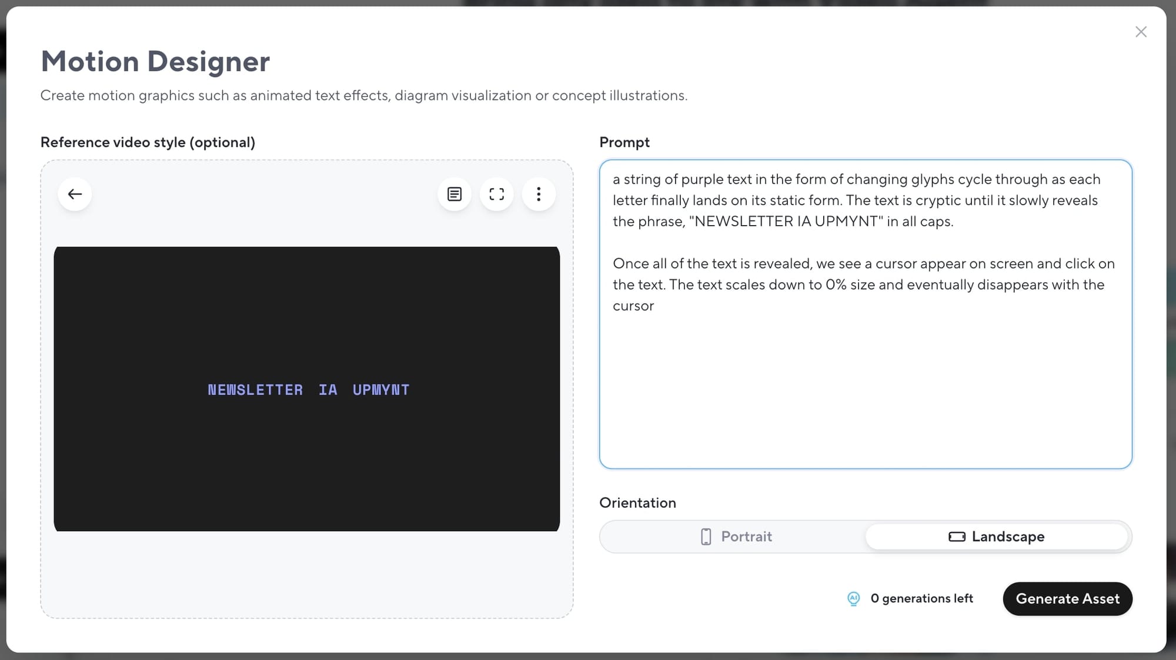
Task: Close the Motion Designer dialog
Action: point(1141,32)
